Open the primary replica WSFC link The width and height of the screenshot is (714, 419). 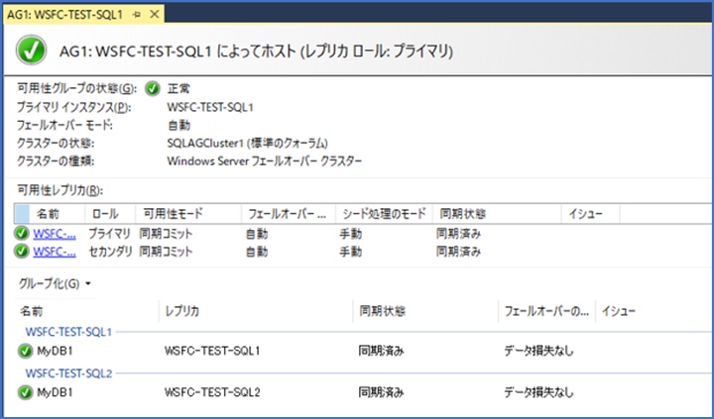55,234
